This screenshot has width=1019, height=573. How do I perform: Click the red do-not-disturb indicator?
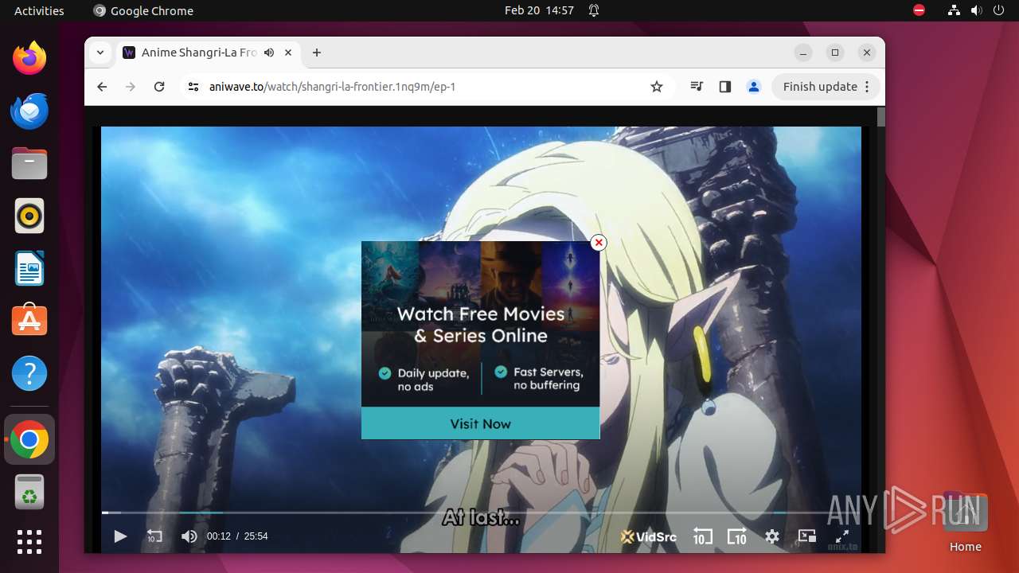pyautogui.click(x=919, y=10)
